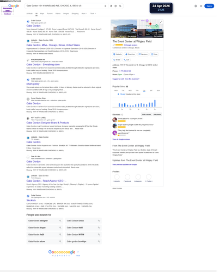Select SAT in the Popular times days
This screenshot has height=272, width=219.
coord(151,90)
